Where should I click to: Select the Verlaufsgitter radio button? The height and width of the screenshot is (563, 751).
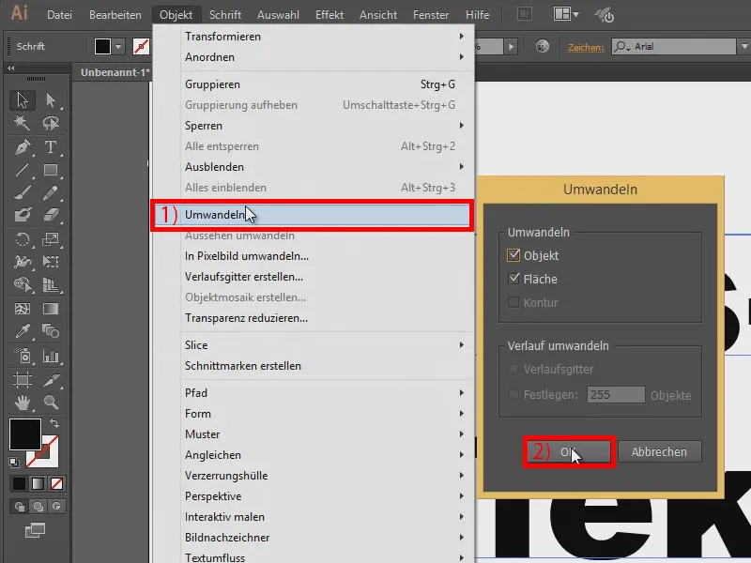tap(513, 369)
